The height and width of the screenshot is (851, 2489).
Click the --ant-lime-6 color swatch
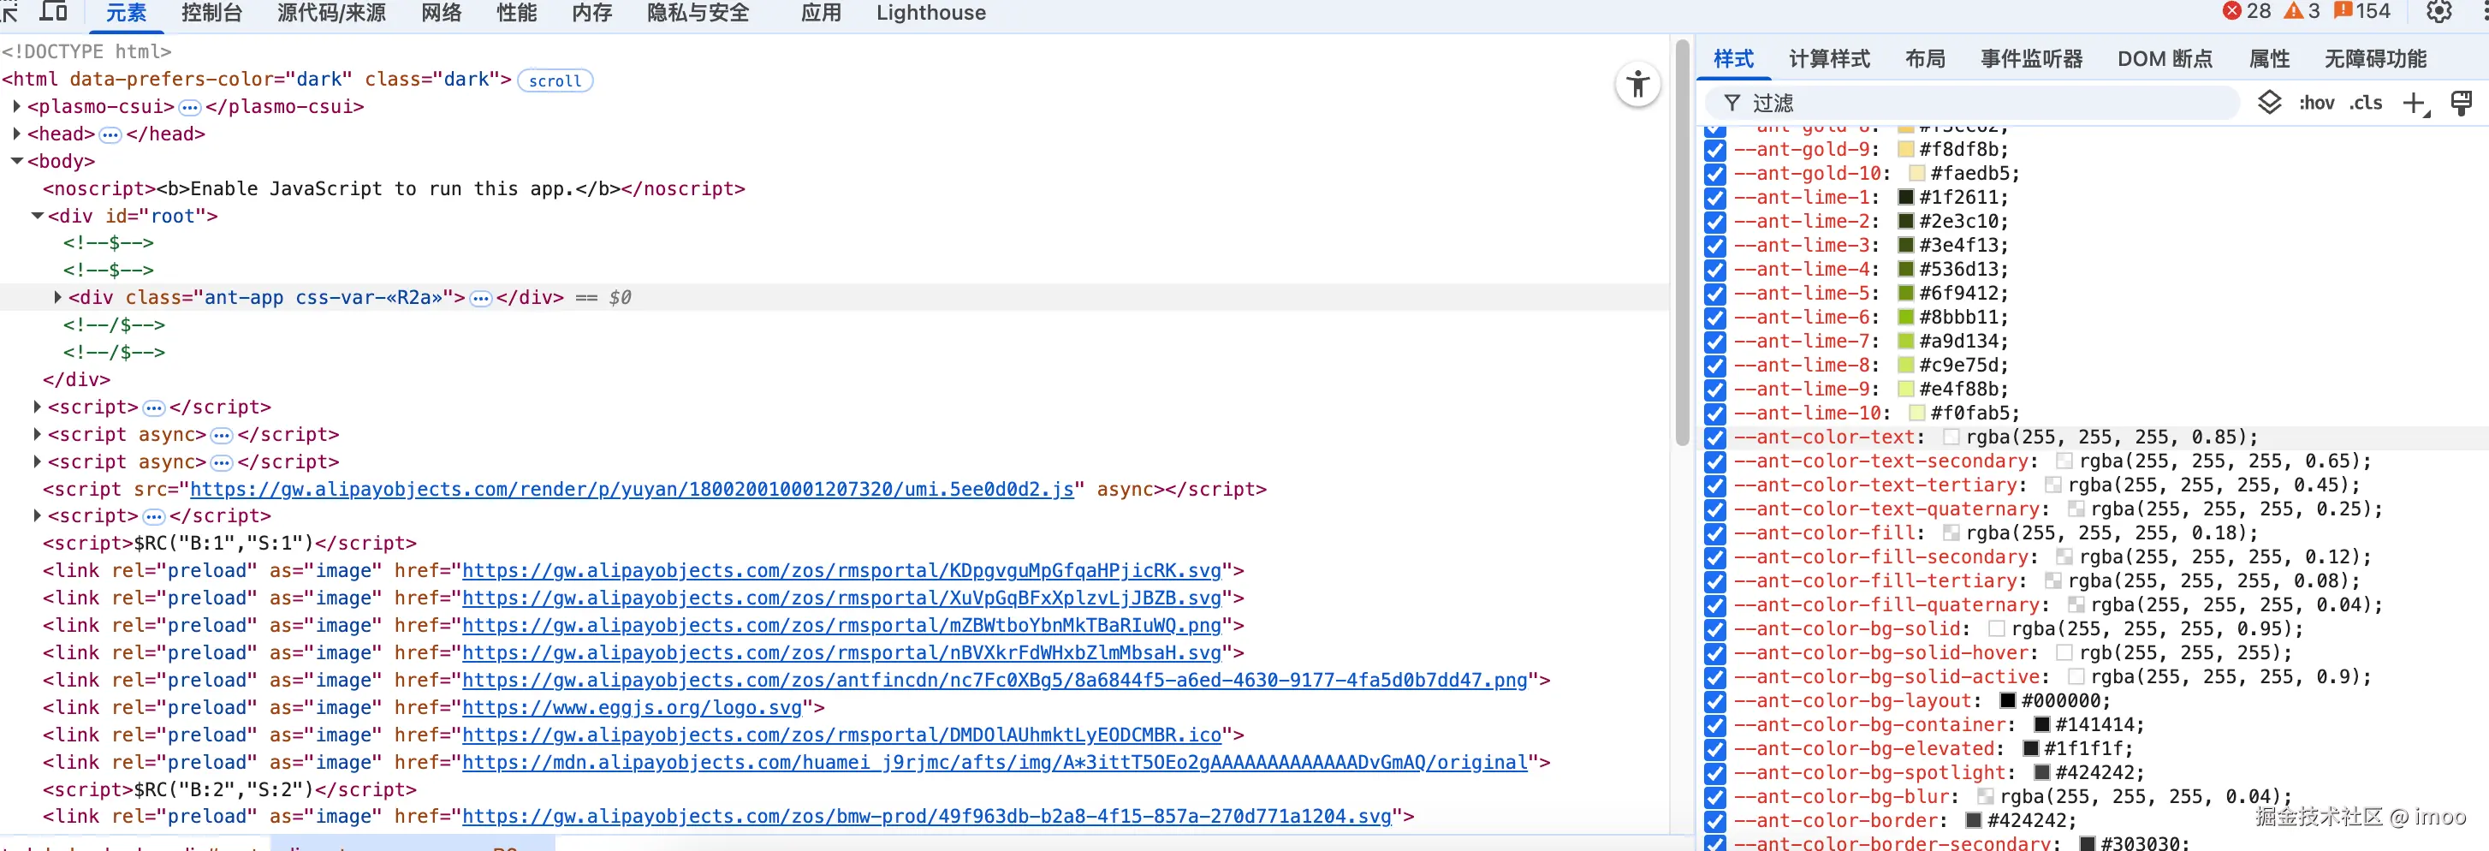[1906, 317]
